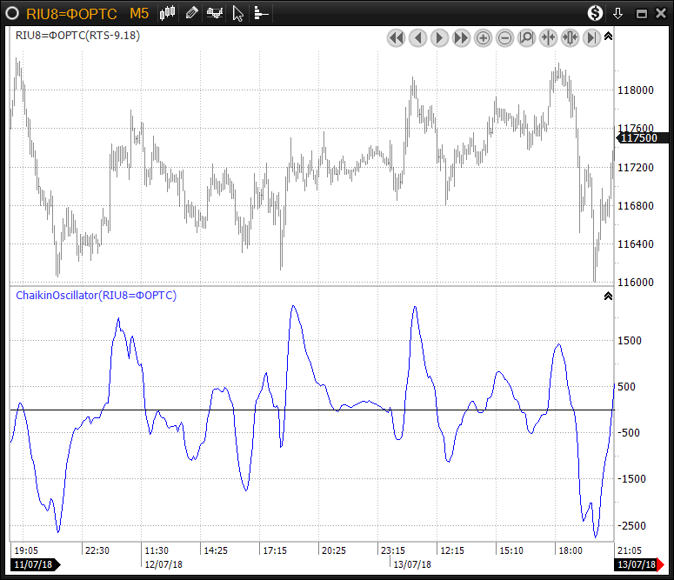Click the zoom in plus button
The height and width of the screenshot is (580, 674).
click(x=484, y=37)
